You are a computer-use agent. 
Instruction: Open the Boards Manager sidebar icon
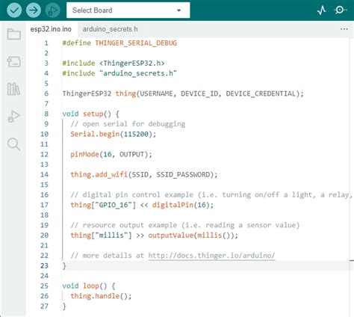coord(13,61)
